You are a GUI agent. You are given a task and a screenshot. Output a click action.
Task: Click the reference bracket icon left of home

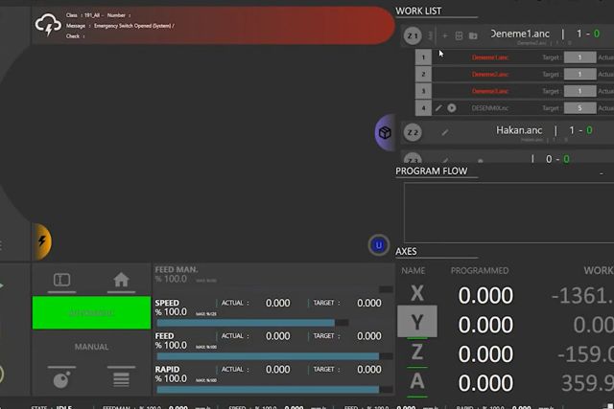[61, 280]
